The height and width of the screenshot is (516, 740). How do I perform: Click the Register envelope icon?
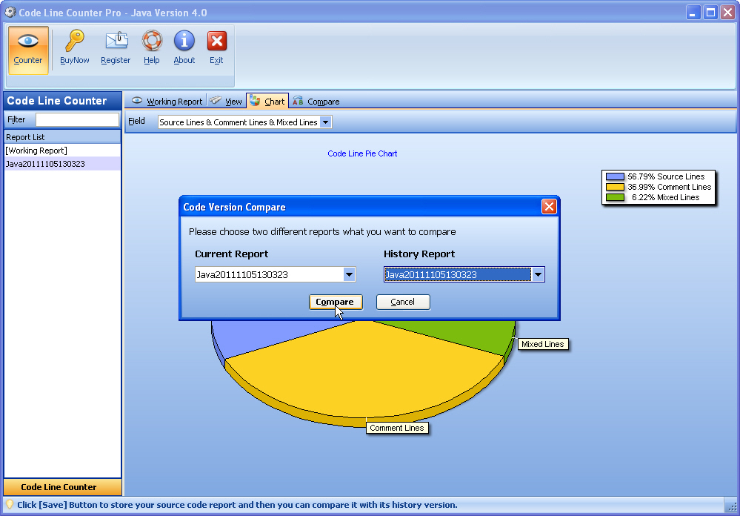click(x=116, y=41)
